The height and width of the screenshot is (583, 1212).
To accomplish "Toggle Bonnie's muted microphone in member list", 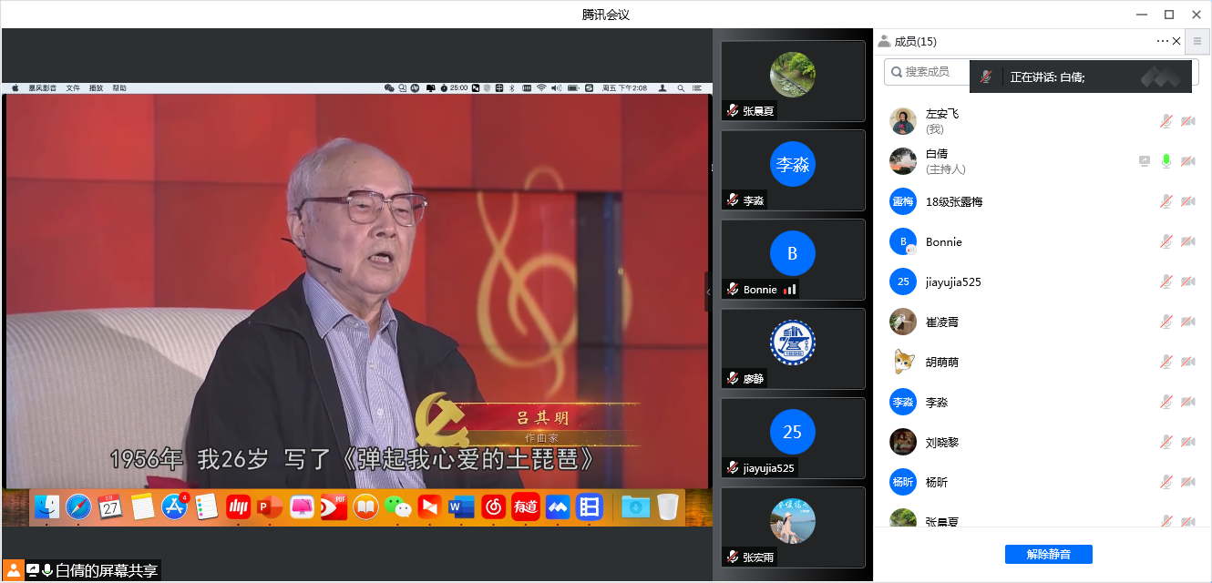I will [1166, 241].
